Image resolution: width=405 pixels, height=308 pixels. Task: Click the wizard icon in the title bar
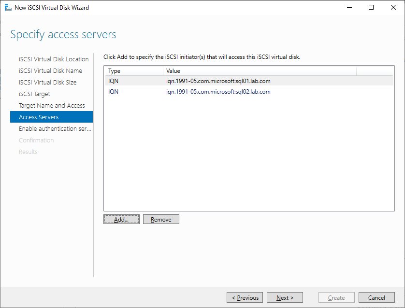8,7
